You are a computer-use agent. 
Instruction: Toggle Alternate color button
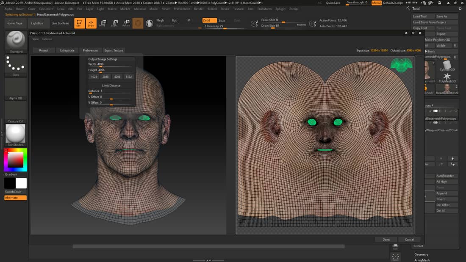point(15,198)
